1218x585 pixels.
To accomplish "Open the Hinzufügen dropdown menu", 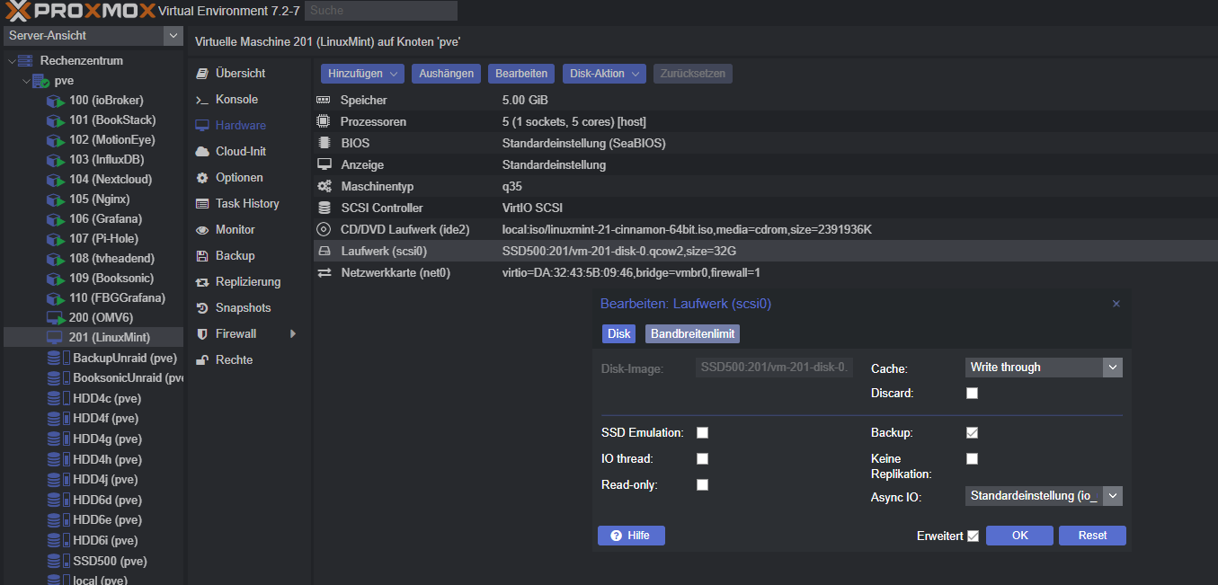I will click(x=362, y=74).
